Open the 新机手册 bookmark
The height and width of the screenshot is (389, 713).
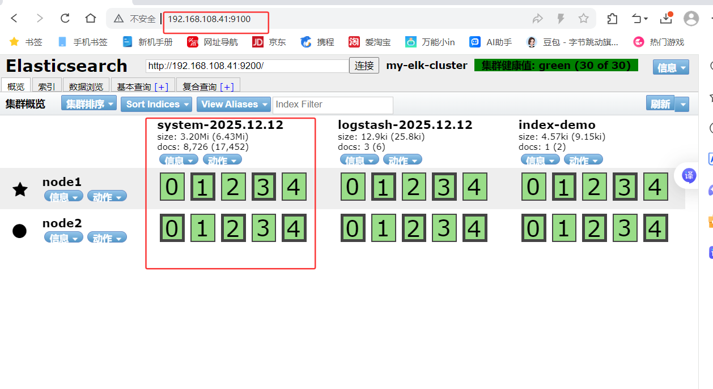click(148, 42)
